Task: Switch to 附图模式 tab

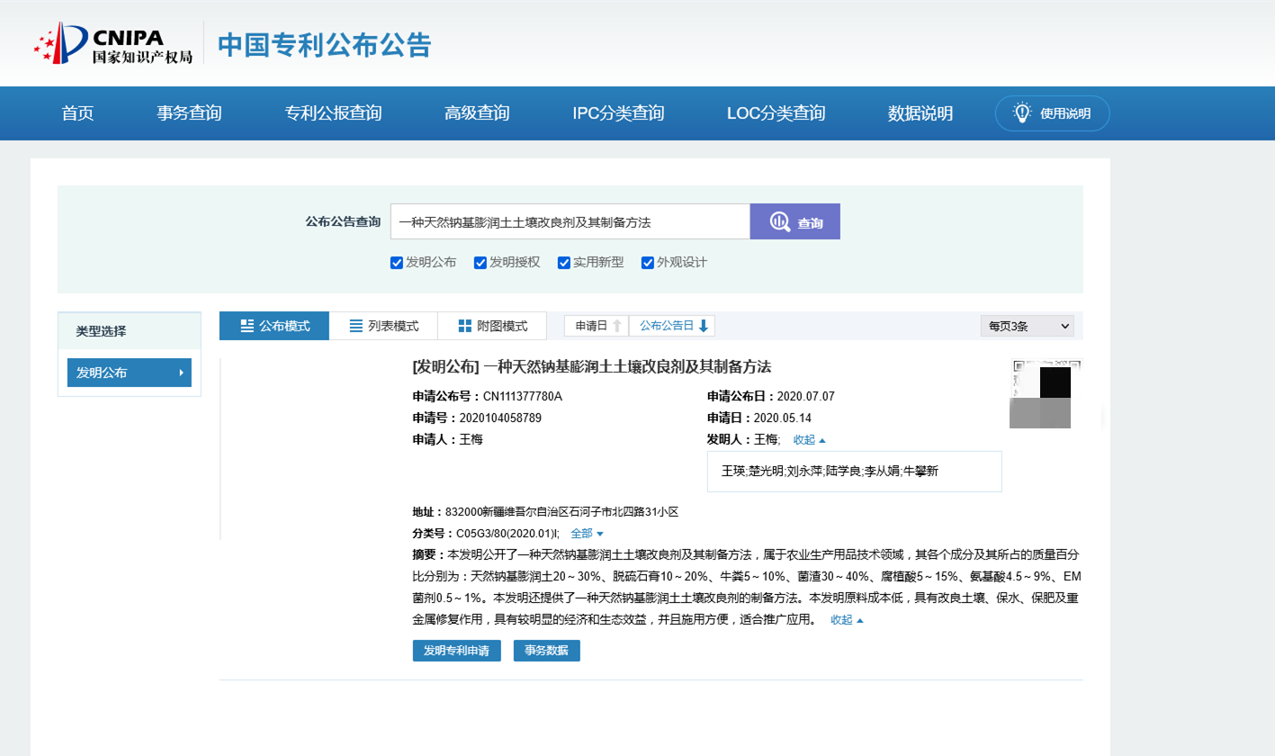Action: coord(492,326)
